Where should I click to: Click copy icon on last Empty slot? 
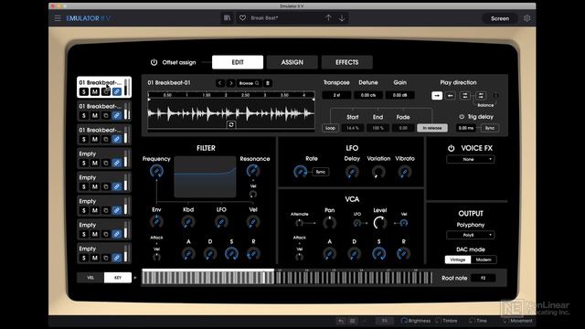[x=106, y=258]
